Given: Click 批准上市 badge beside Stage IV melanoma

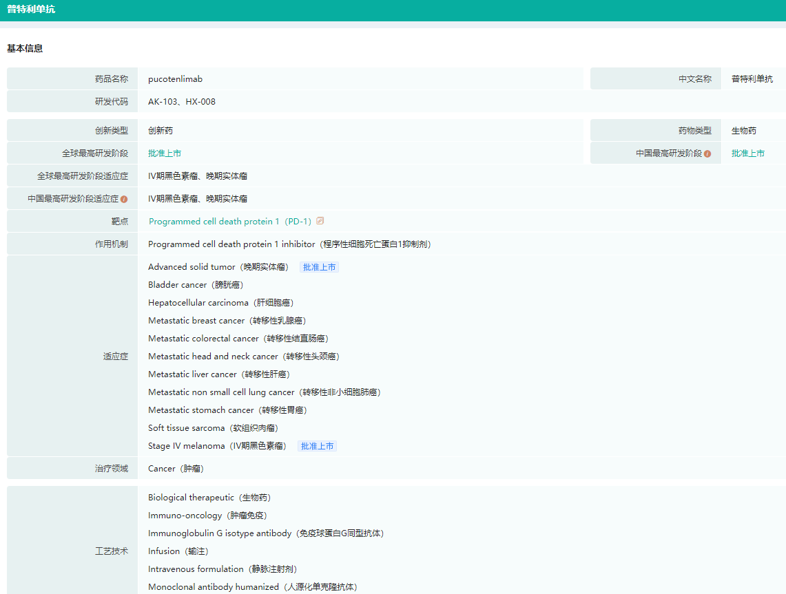Looking at the screenshot, I should [317, 446].
